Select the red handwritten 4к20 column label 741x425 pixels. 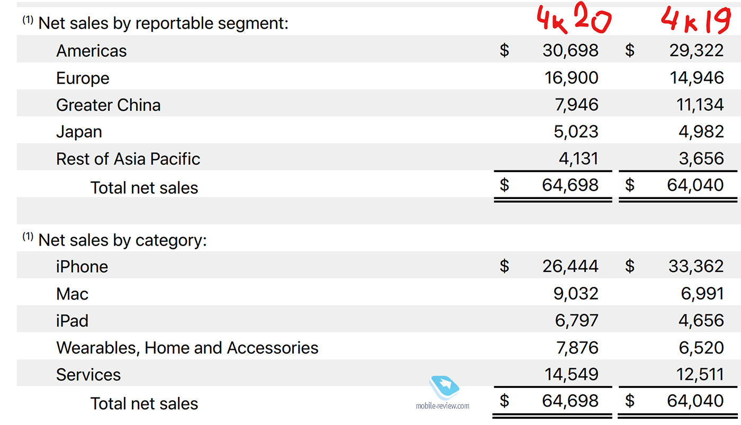click(x=573, y=20)
